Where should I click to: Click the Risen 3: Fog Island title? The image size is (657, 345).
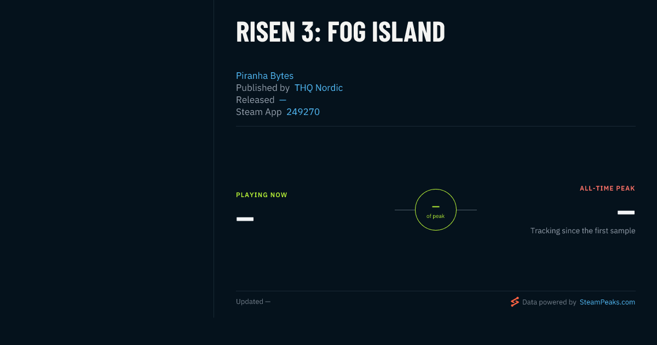tap(341, 32)
